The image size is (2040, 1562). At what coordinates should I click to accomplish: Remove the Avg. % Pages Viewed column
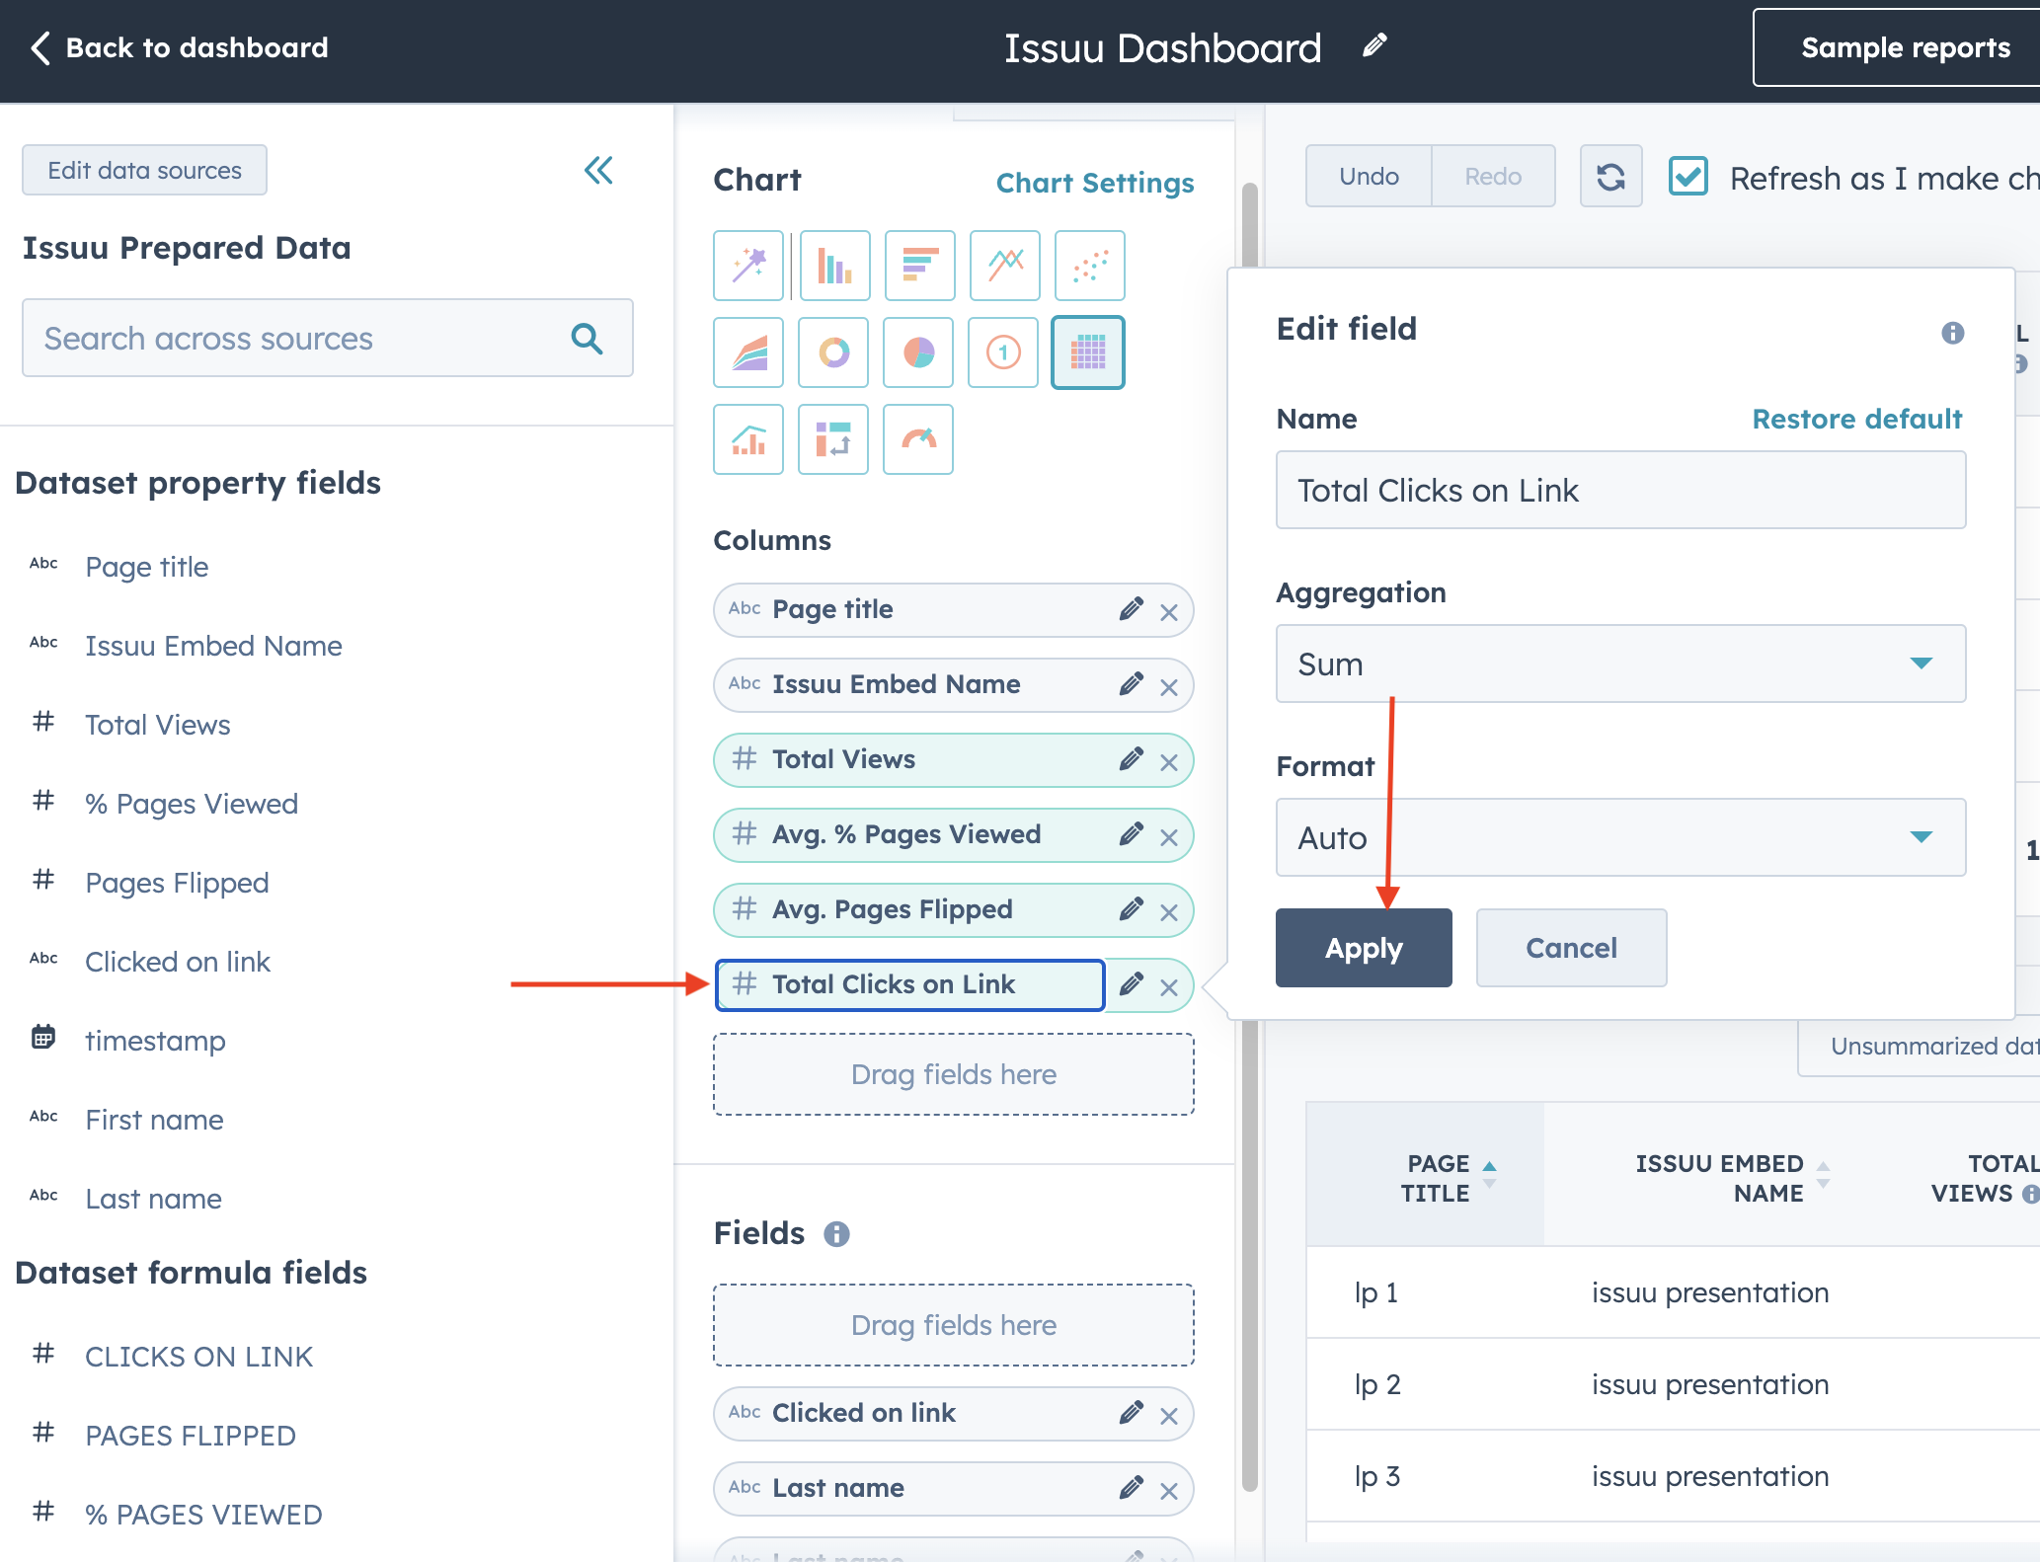pyautogui.click(x=1169, y=837)
